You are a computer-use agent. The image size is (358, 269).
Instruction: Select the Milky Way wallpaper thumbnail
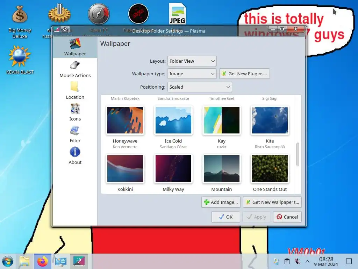point(173,168)
